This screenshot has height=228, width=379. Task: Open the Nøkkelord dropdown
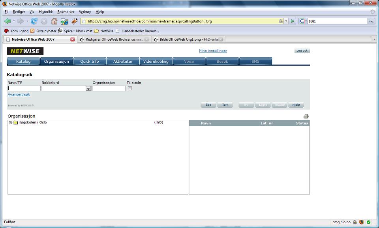pos(88,89)
